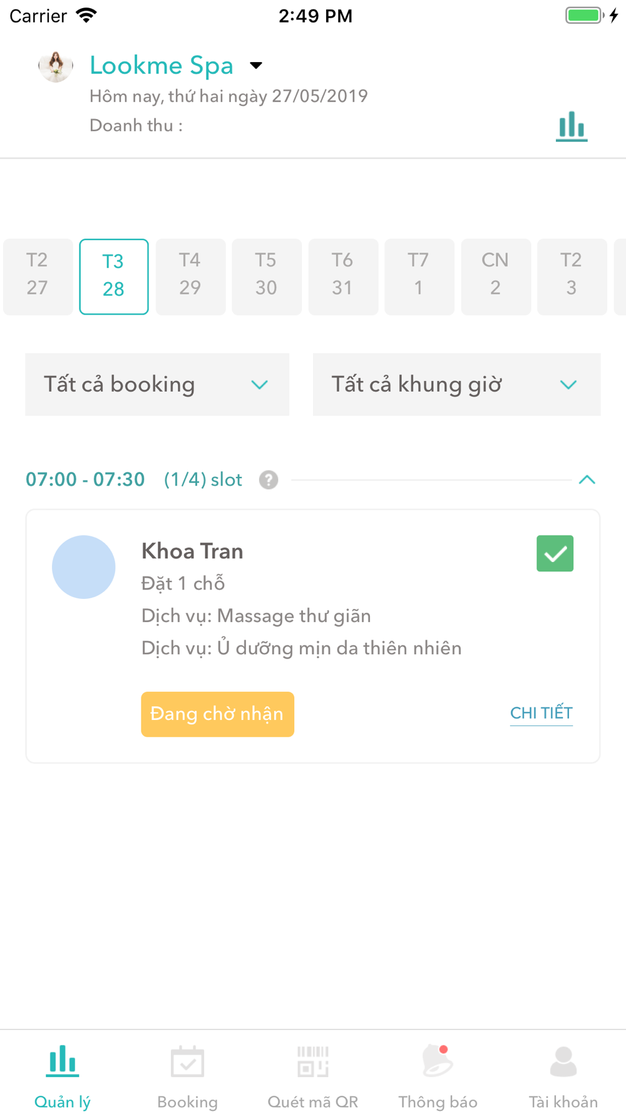Screen dimensions: 626x1114
Task: Open the Quản lý tab icon
Action: click(x=63, y=1061)
